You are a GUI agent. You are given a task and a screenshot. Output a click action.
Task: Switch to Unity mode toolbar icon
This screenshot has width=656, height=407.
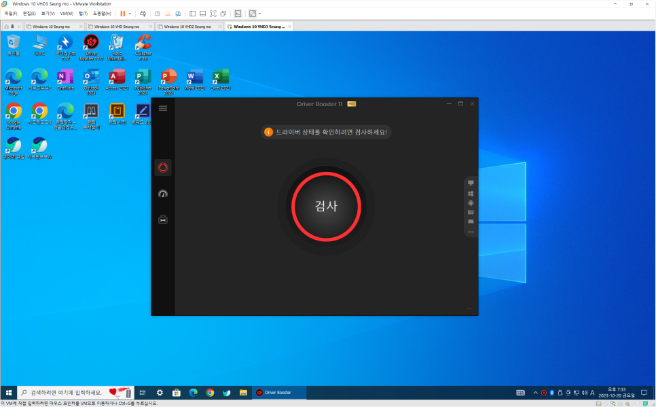(x=223, y=14)
